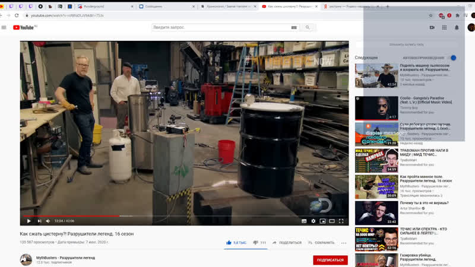Mute the video volume speaker icon
475x267 pixels.
click(x=49, y=221)
